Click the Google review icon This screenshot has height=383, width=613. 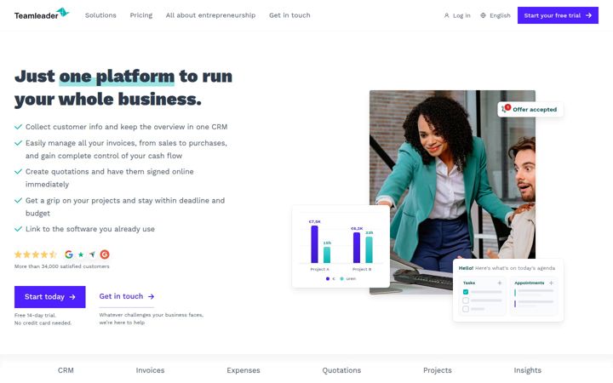click(69, 254)
